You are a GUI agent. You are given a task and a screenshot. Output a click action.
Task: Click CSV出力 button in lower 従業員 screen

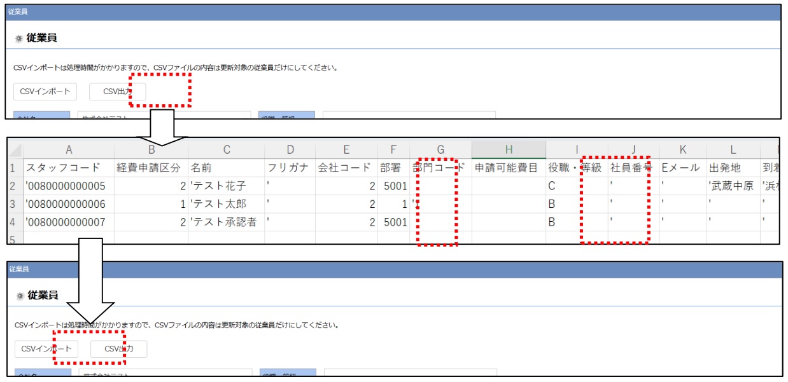coord(119,349)
